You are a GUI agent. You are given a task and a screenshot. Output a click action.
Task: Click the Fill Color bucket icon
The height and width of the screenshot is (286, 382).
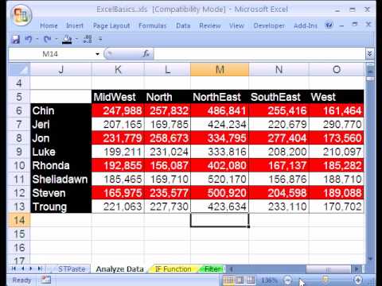tap(67, 40)
